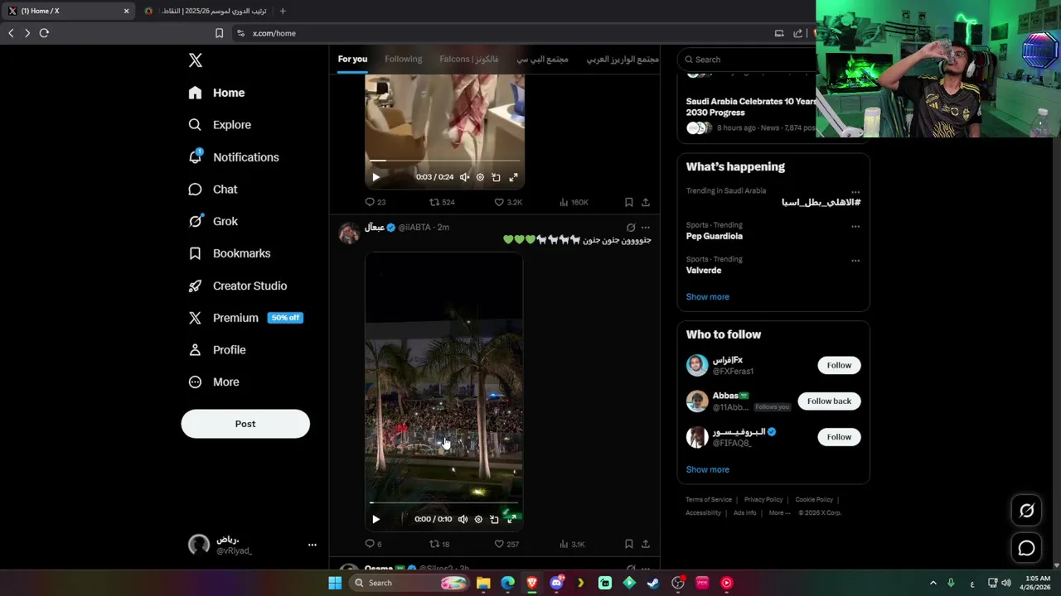Viewport: 1061px width, 596px height.
Task: Fullscreen the 0:10 video
Action: pos(511,519)
